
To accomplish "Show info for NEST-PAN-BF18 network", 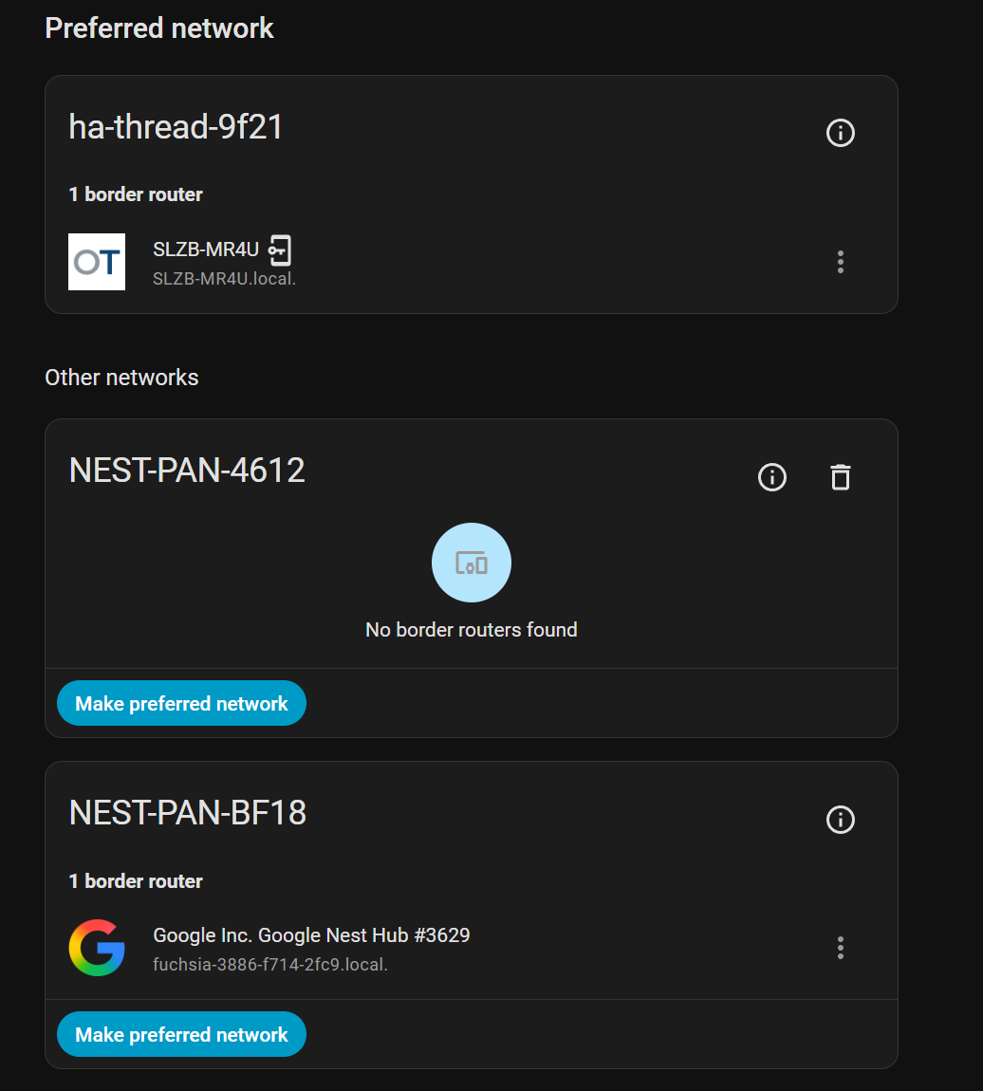I will pos(840,819).
